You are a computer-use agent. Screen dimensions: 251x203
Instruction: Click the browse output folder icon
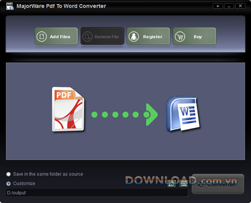pos(171,184)
